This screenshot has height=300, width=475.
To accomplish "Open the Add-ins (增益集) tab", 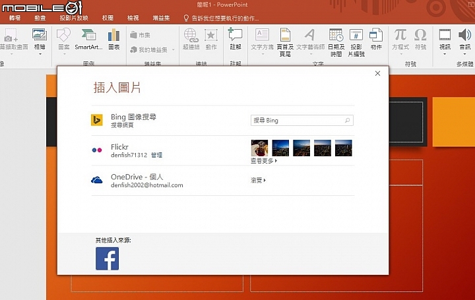I will (161, 18).
